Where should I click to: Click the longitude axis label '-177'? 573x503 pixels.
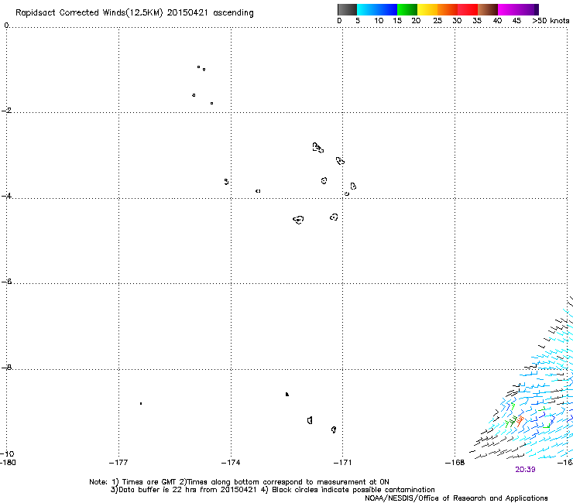118,463
